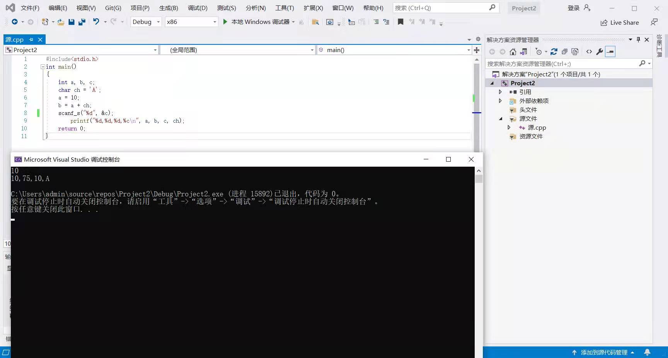Open the Git(G) menu
This screenshot has width=668, height=358.
(x=113, y=8)
